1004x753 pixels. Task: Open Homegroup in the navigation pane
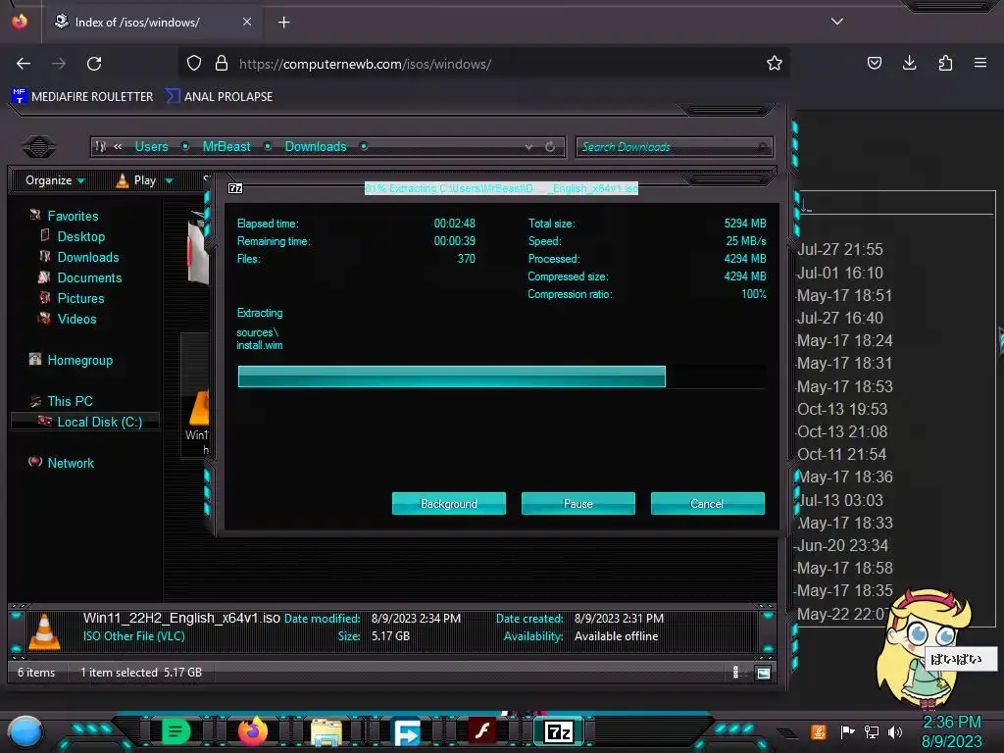79,360
